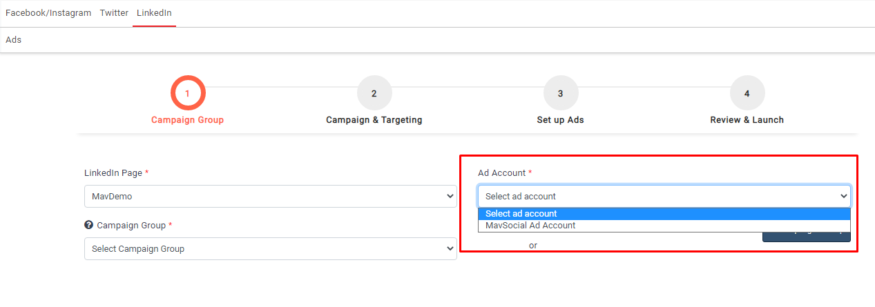Image resolution: width=875 pixels, height=307 pixels.
Task: Pick the highlighted Select ad account option
Action: point(521,214)
